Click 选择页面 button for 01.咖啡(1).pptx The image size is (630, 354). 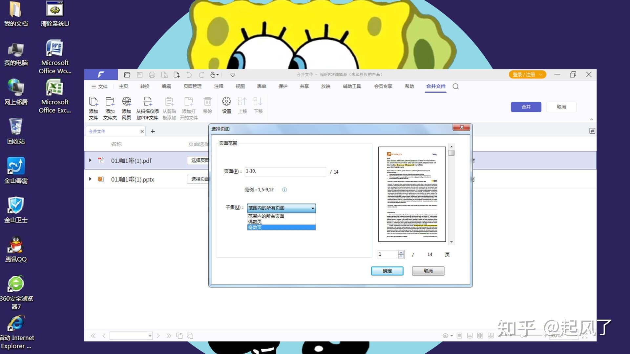point(198,179)
